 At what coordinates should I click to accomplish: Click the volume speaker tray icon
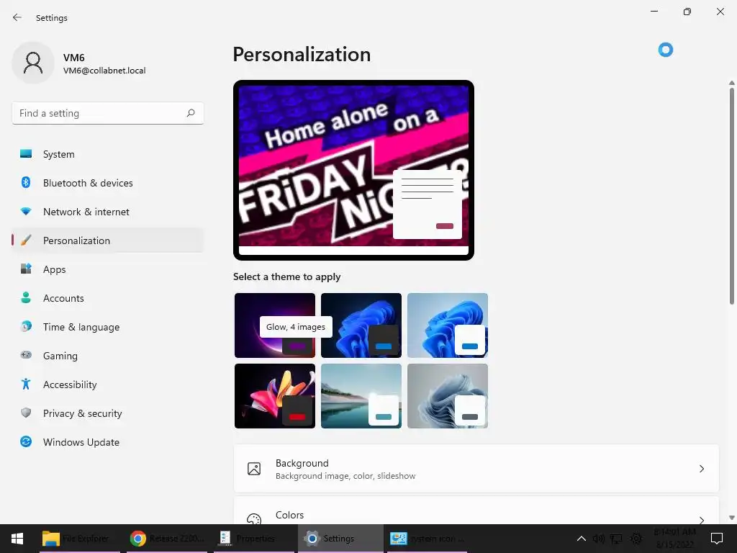598,539
